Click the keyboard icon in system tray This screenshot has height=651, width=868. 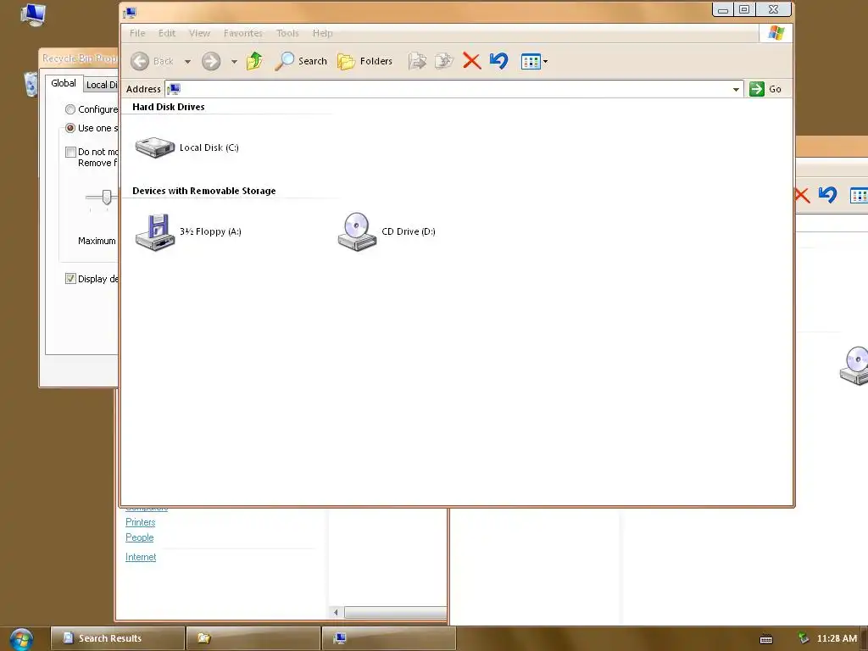click(766, 639)
